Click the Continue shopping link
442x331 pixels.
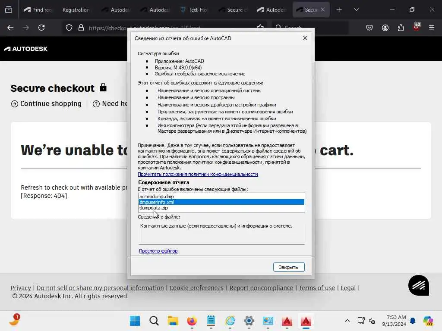(46, 103)
